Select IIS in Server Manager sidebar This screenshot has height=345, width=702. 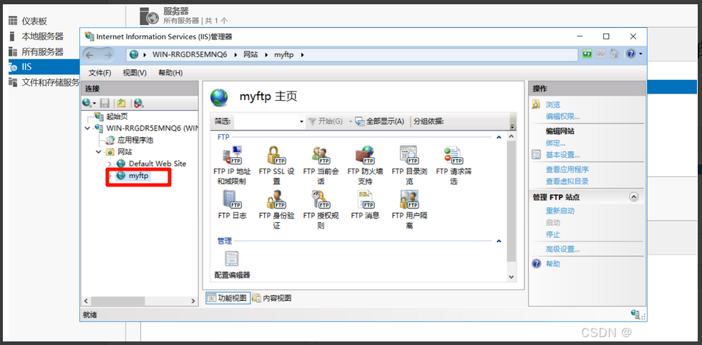coord(44,67)
